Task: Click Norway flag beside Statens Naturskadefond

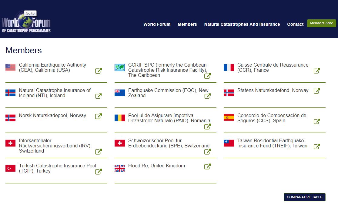Action: pyautogui.click(x=229, y=93)
